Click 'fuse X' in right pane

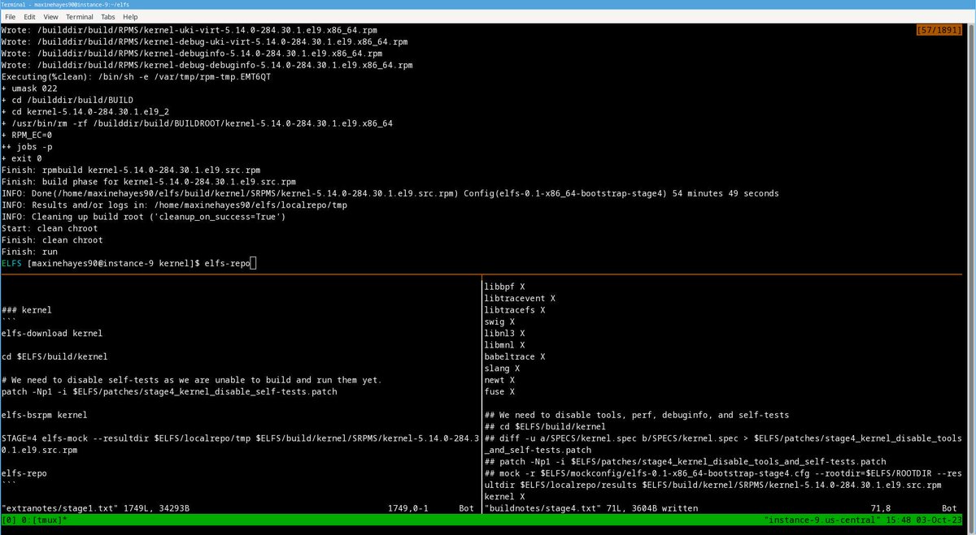499,391
